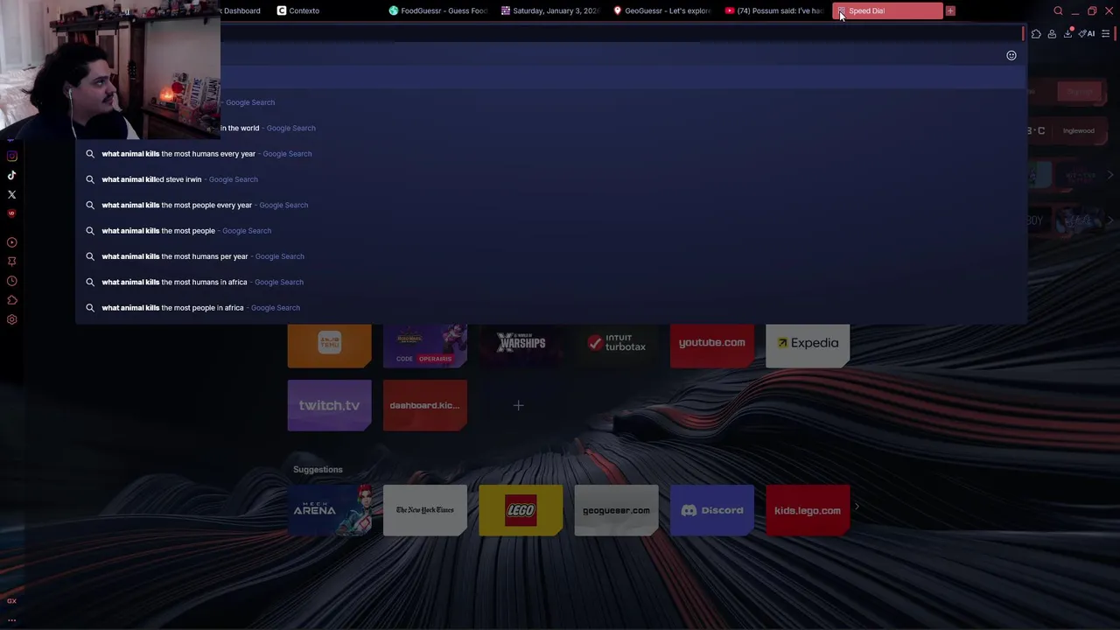
Task: Open the Temu speed dial tile
Action: coord(329,346)
